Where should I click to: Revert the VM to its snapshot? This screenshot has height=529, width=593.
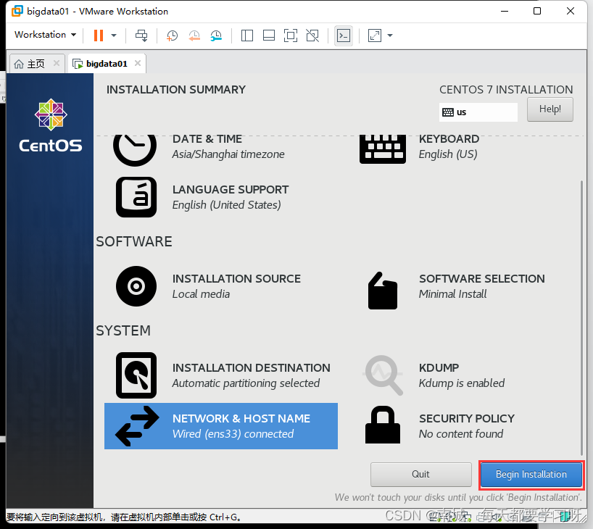[x=194, y=36]
